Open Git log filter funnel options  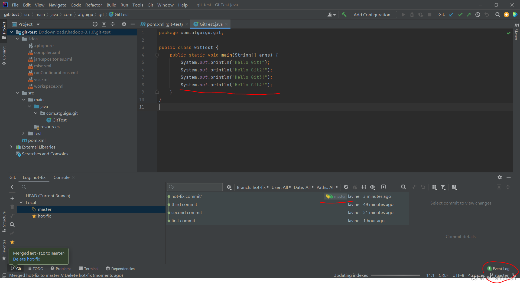pos(443,187)
